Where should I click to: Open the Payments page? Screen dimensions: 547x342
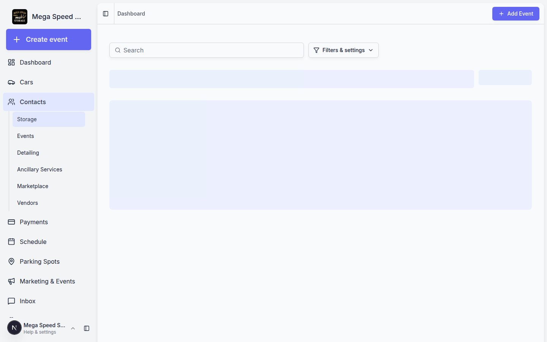(x=49, y=222)
